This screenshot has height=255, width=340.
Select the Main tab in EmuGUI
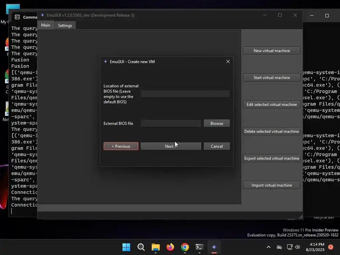click(x=45, y=25)
